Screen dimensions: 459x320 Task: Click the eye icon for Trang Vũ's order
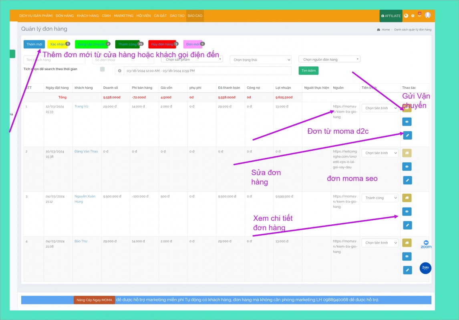[407, 122]
